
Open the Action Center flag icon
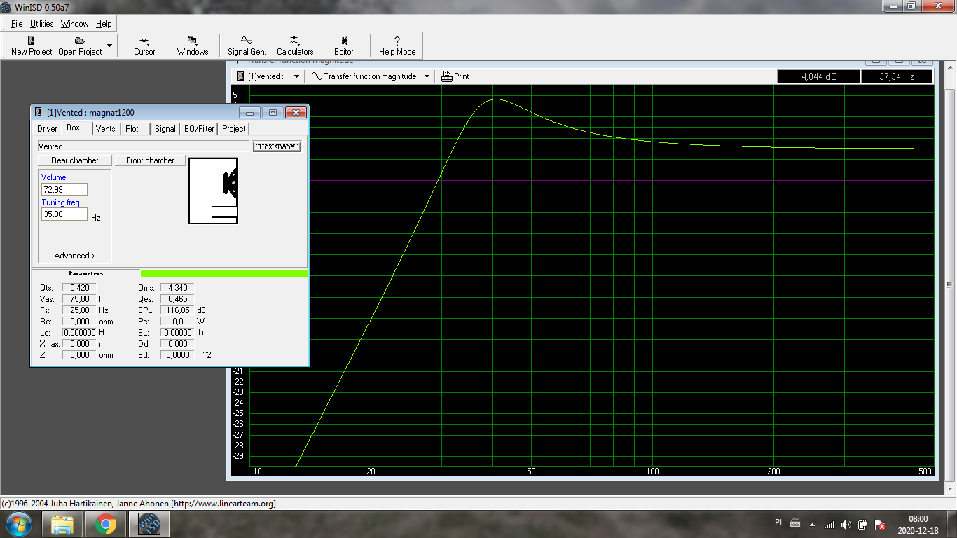[x=881, y=524]
